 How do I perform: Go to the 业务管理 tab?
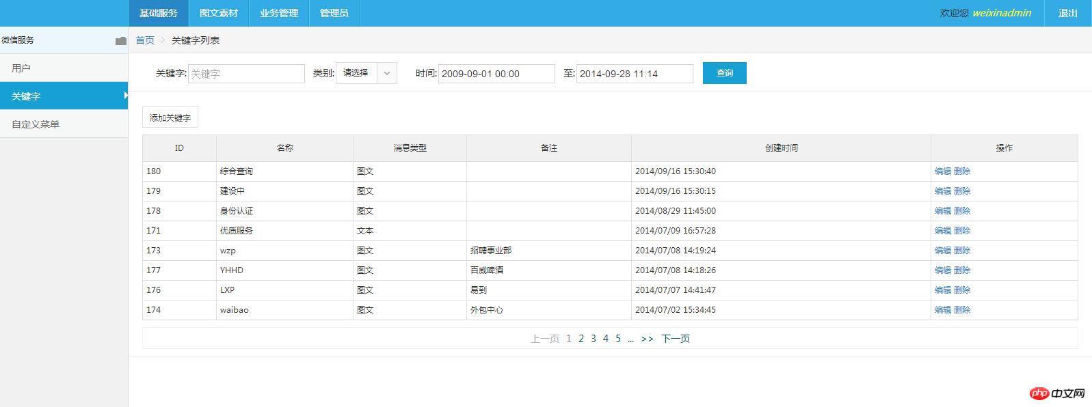[279, 13]
